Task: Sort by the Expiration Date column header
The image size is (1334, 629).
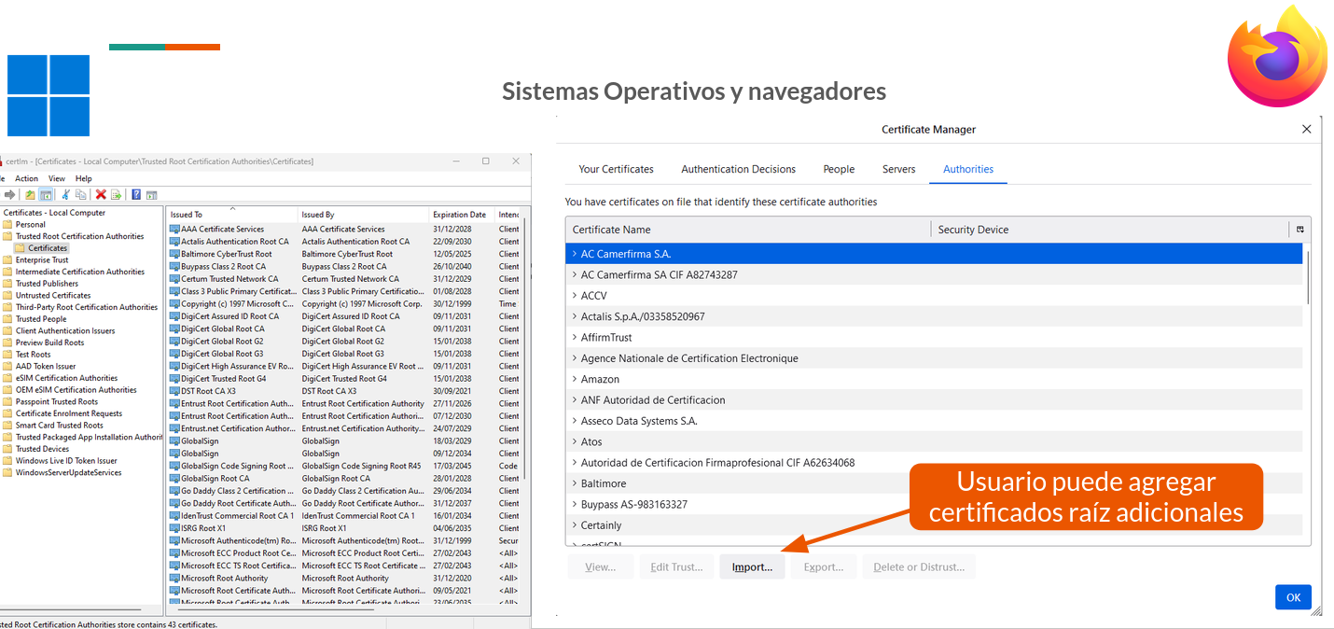Action: tap(461, 215)
